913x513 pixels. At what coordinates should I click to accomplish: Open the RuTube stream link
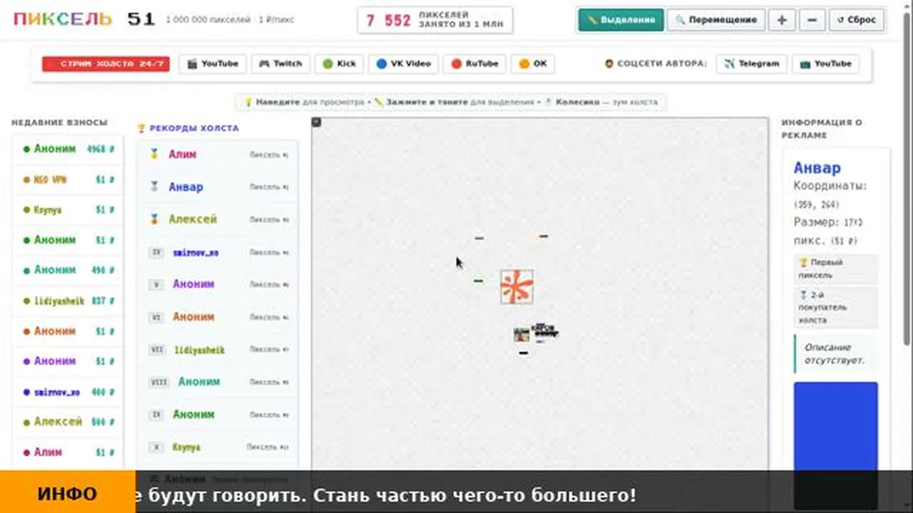click(x=474, y=63)
